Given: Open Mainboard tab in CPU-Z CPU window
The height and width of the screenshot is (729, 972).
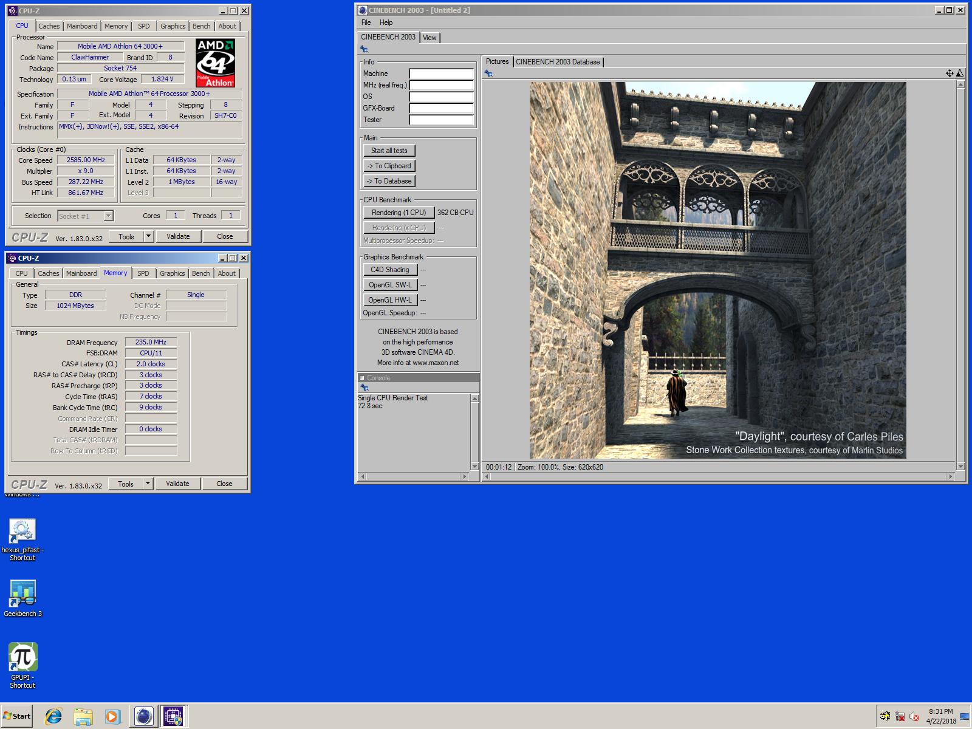Looking at the screenshot, I should click(82, 26).
